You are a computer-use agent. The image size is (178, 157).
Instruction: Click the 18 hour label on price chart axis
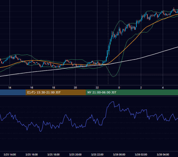[x=53, y=88]
